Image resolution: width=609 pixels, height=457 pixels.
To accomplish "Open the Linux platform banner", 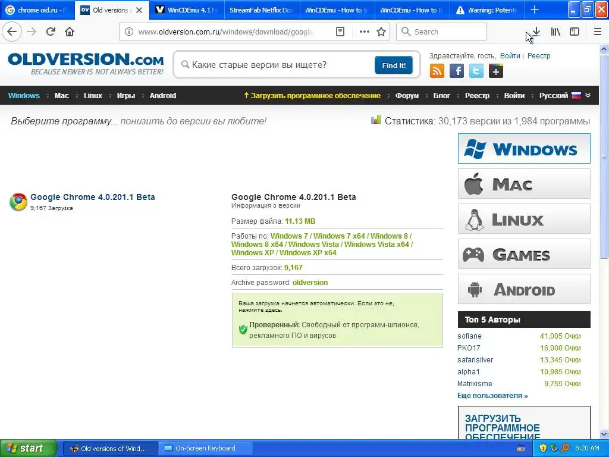I will [x=524, y=219].
